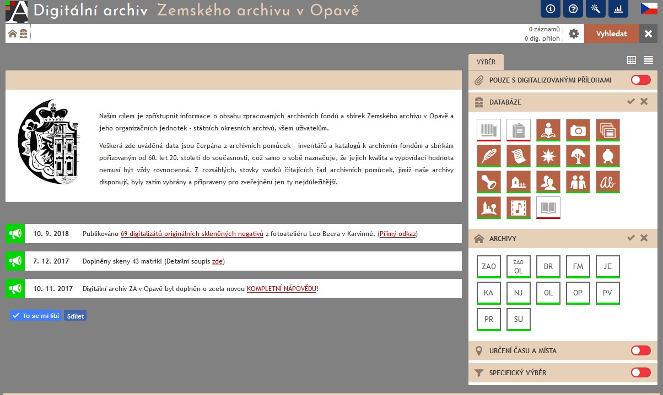Deselect all databases with the X
This screenshot has width=663, height=395.
point(644,102)
